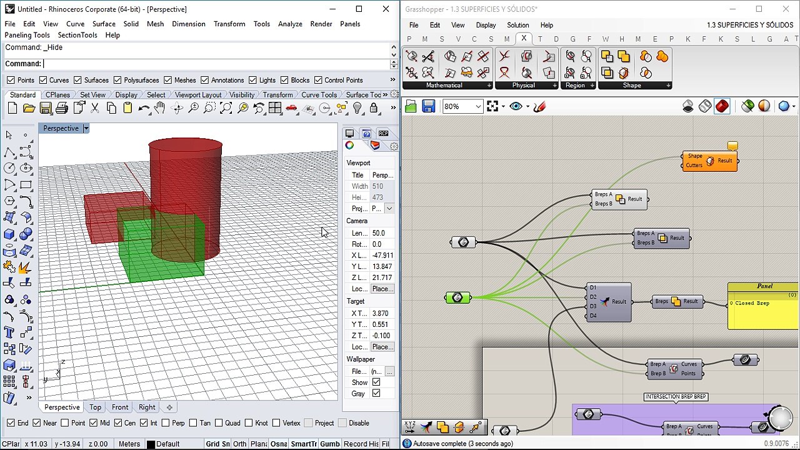Open the Perspective viewport title dropdown arrow
This screenshot has width=800, height=450.
(86, 128)
